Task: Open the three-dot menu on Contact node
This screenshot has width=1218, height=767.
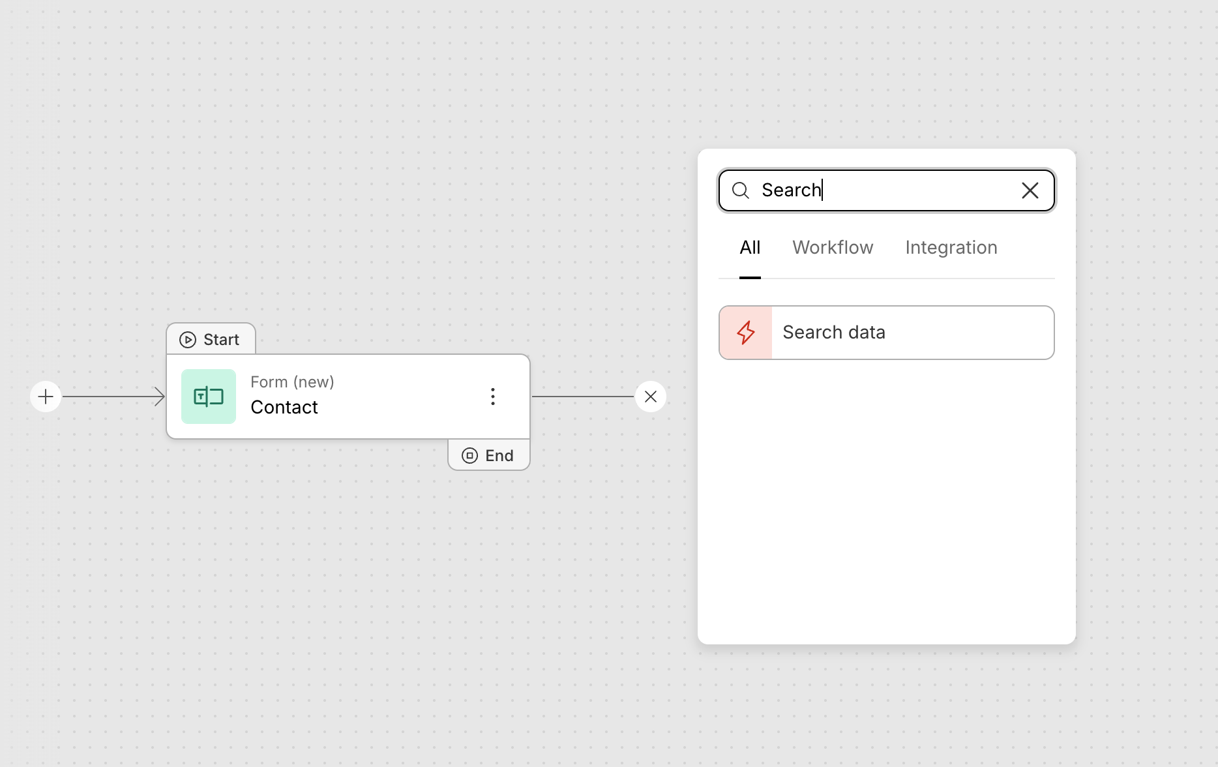Action: pyautogui.click(x=493, y=397)
